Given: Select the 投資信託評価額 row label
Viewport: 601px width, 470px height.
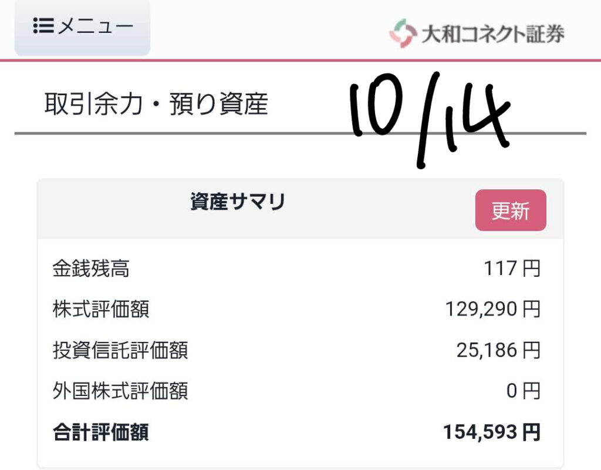Looking at the screenshot, I should pyautogui.click(x=120, y=351).
